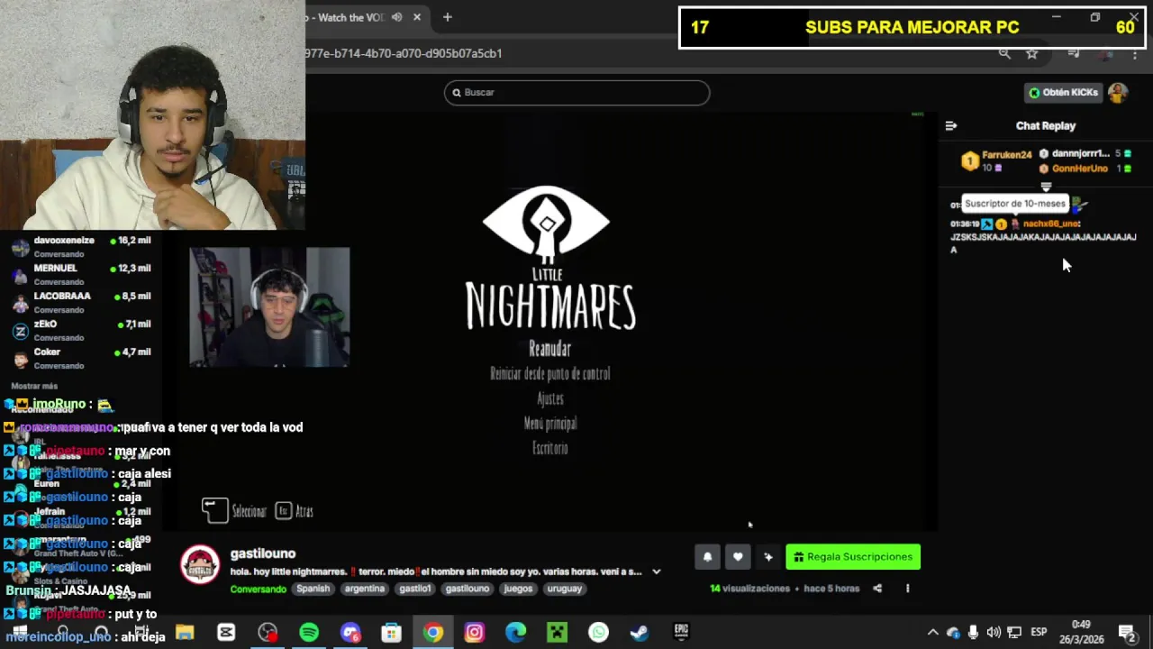Open File Explorer from the taskbar
The width and height of the screenshot is (1153, 649).
pos(185,633)
